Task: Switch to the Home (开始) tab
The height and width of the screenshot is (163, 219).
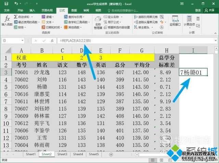Action: pyautogui.click(x=20, y=10)
